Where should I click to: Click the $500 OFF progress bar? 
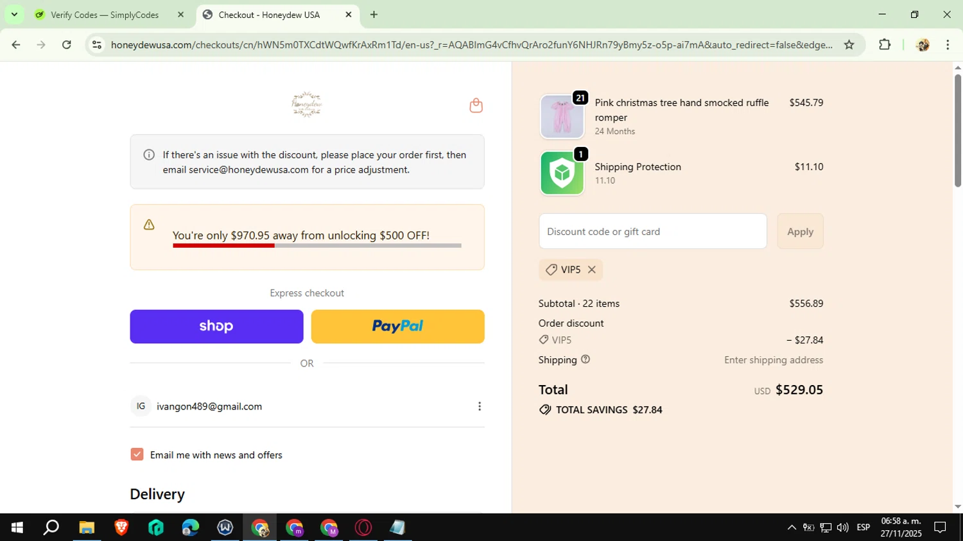(317, 245)
